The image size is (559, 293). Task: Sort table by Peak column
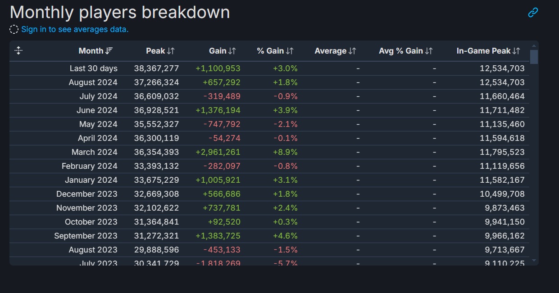[x=160, y=51]
